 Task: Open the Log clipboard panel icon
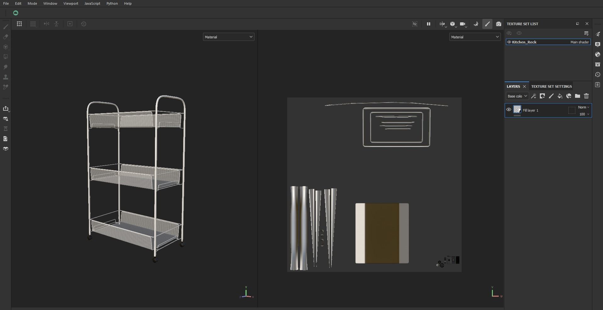pyautogui.click(x=598, y=85)
